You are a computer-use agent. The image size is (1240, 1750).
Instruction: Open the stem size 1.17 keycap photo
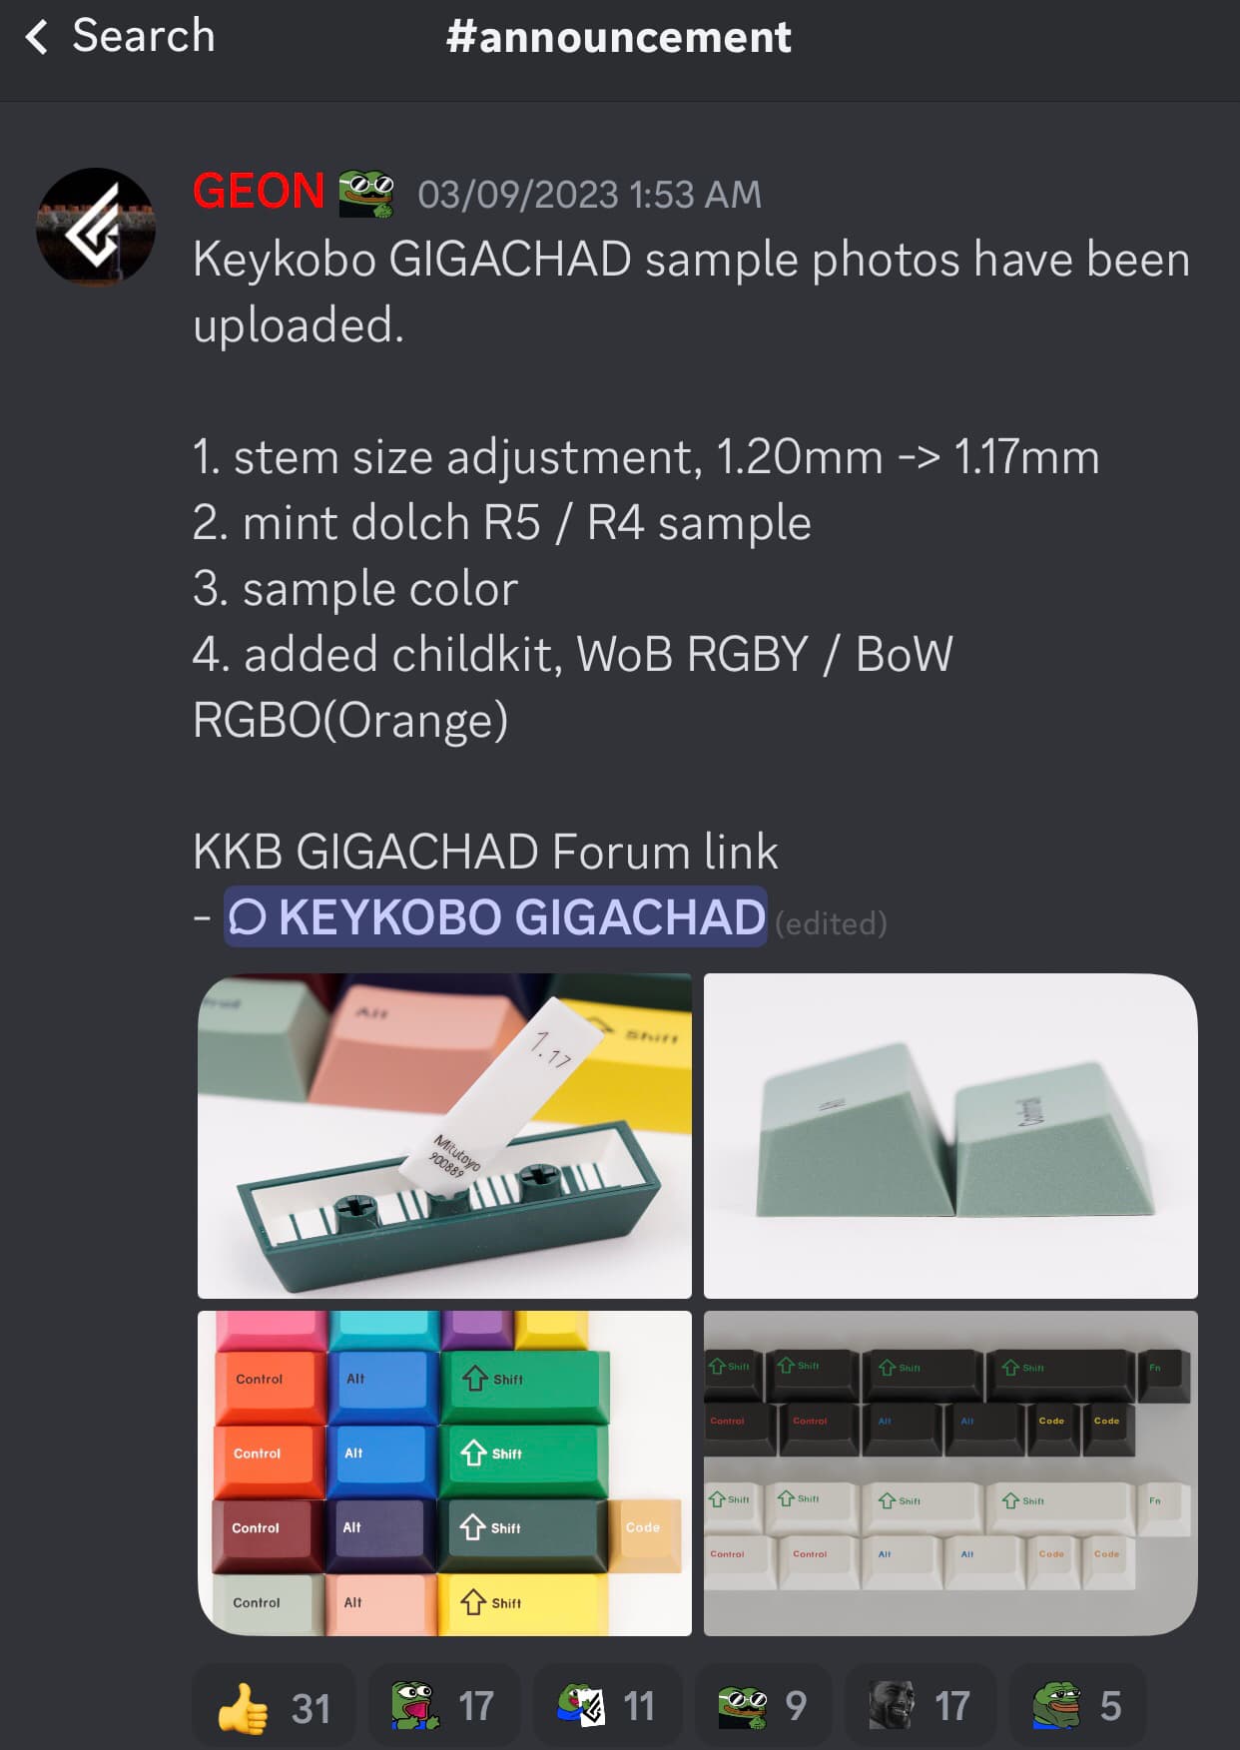(x=444, y=1136)
